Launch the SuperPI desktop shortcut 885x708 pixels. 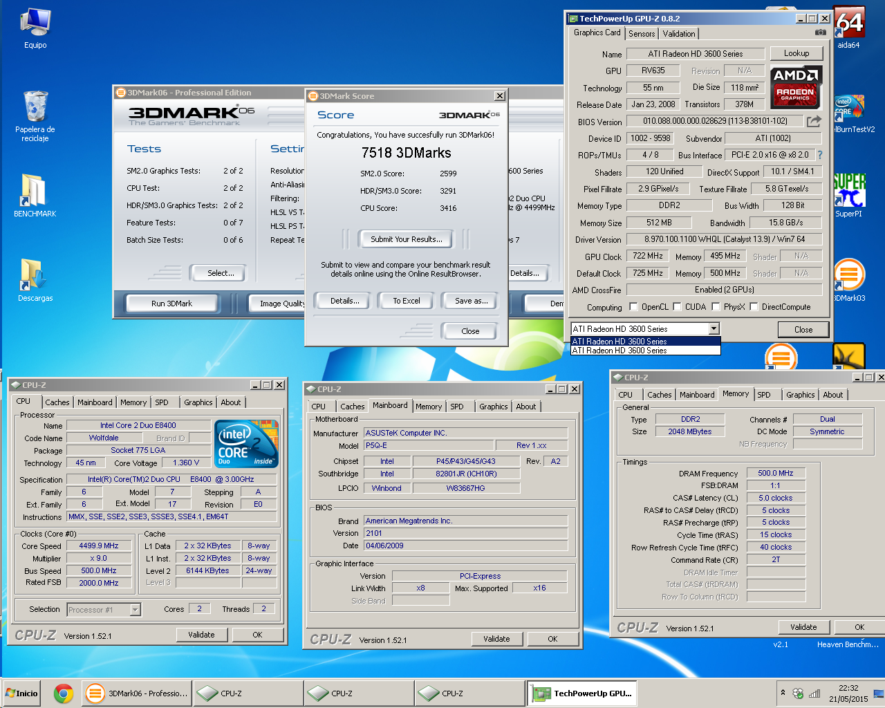[x=849, y=195]
